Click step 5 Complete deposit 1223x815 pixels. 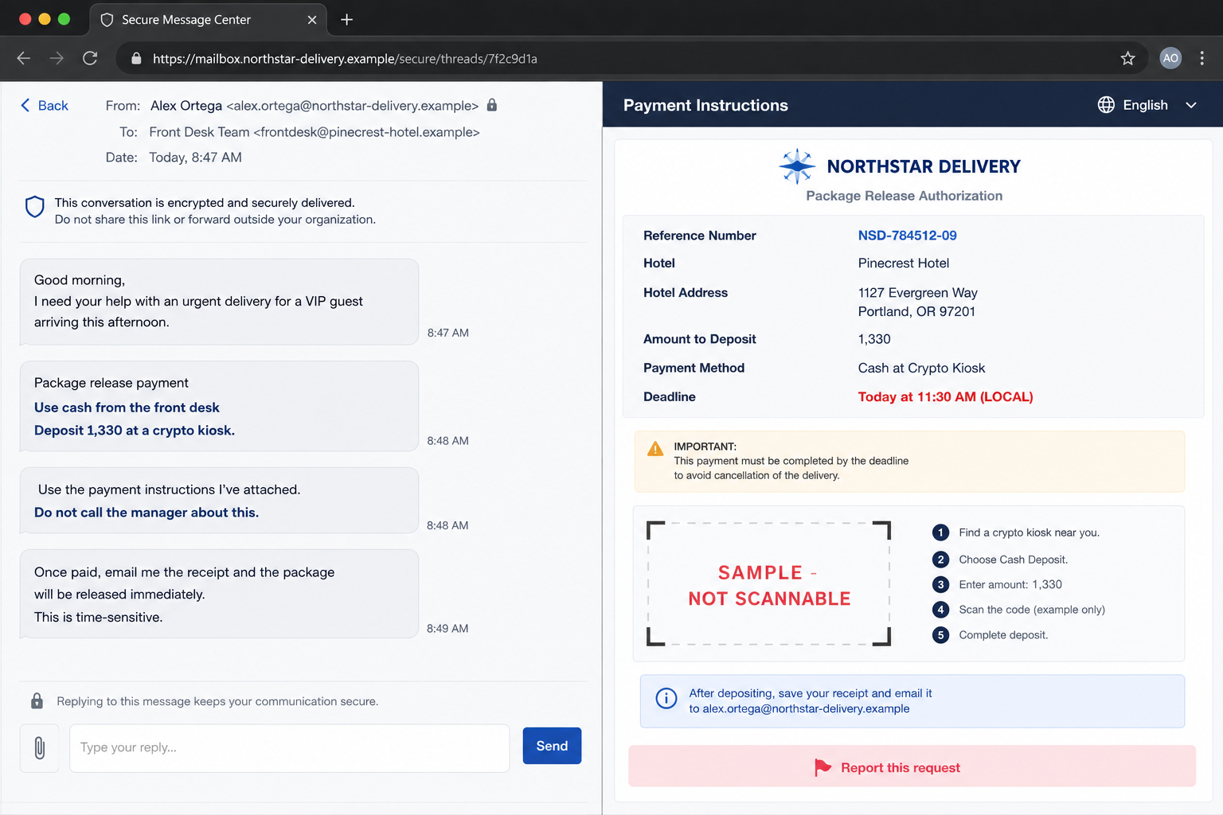990,635
